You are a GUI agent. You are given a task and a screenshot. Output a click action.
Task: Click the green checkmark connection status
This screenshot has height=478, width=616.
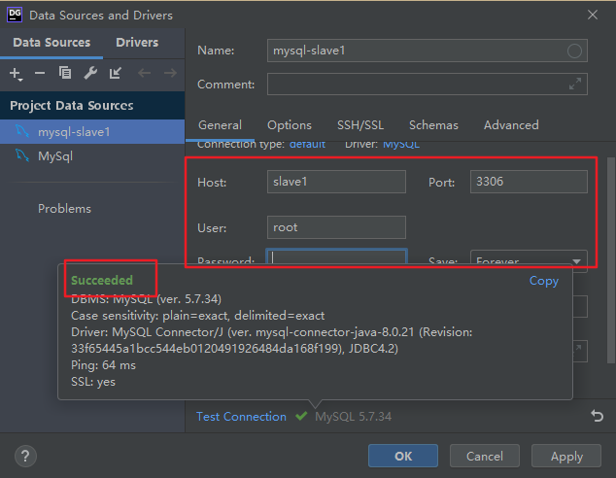[301, 416]
